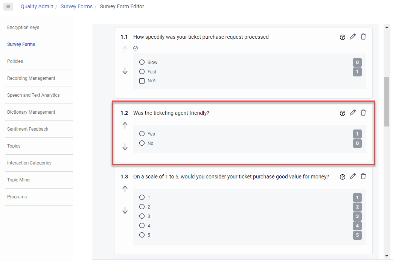Edit question 1.1 with pencil icon

353,37
